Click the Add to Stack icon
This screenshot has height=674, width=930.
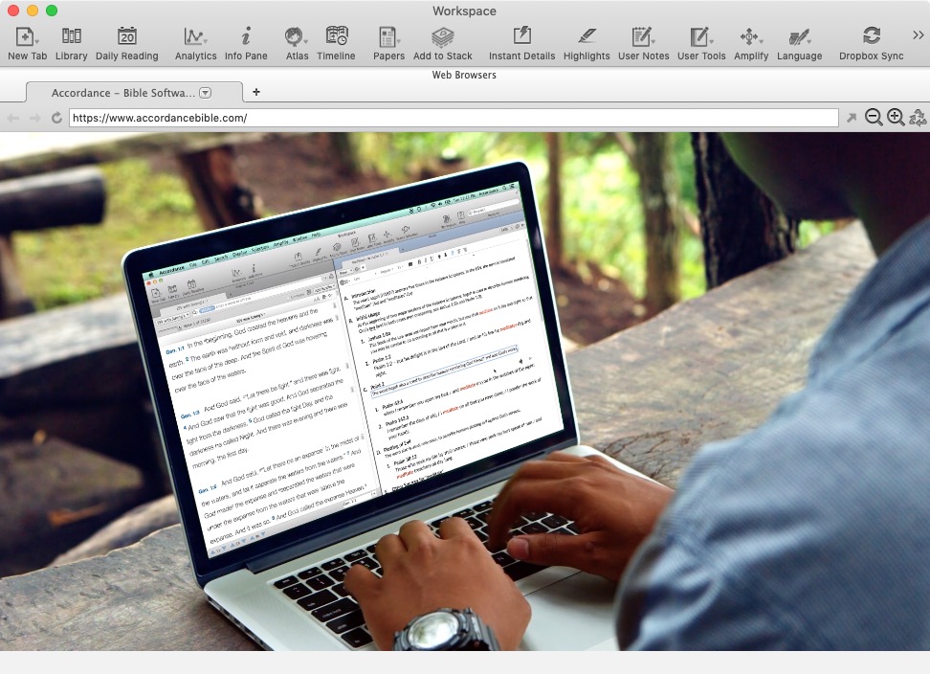click(442, 37)
